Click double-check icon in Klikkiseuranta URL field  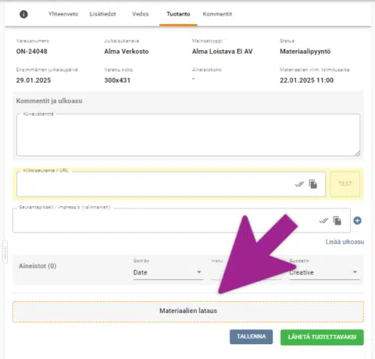(x=299, y=184)
